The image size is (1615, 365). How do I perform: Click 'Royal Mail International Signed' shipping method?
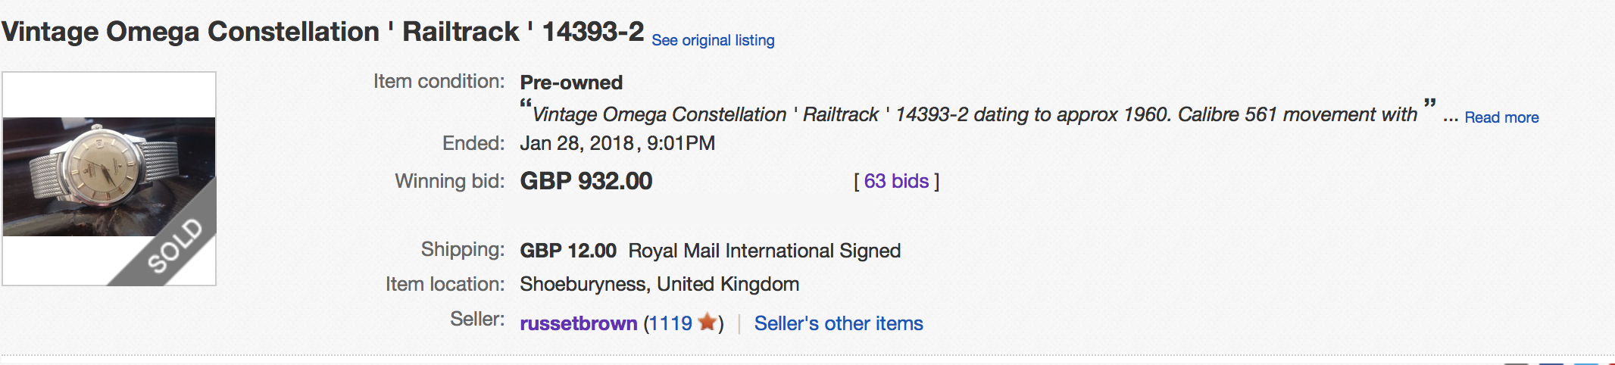[764, 251]
